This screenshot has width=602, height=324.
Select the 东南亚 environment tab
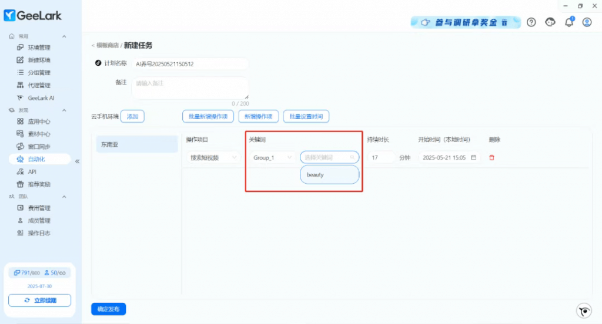[136, 144]
